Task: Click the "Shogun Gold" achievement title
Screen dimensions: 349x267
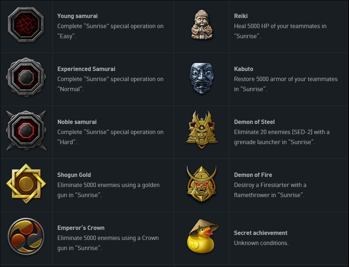Action: pyautogui.click(x=74, y=175)
